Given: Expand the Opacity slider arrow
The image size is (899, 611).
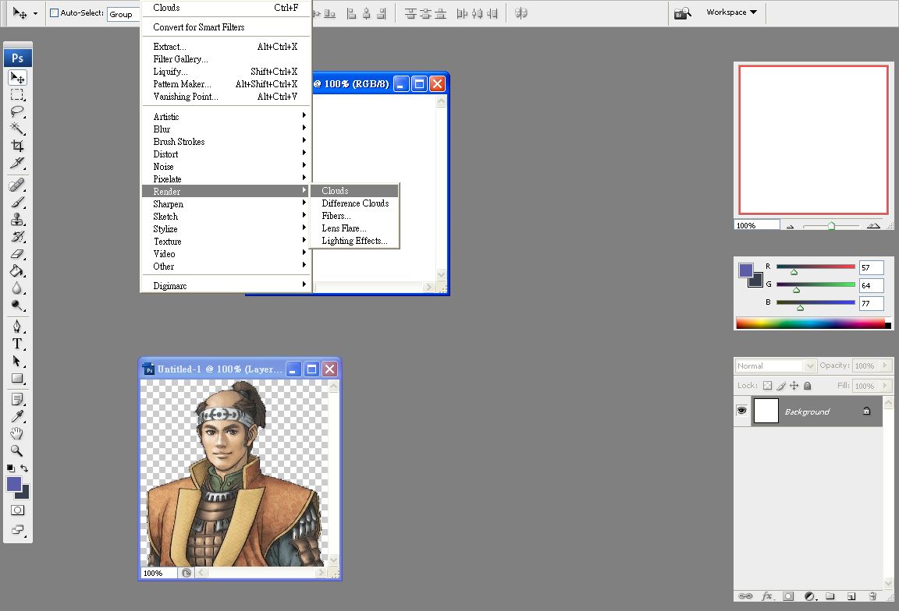Looking at the screenshot, I should click(885, 366).
